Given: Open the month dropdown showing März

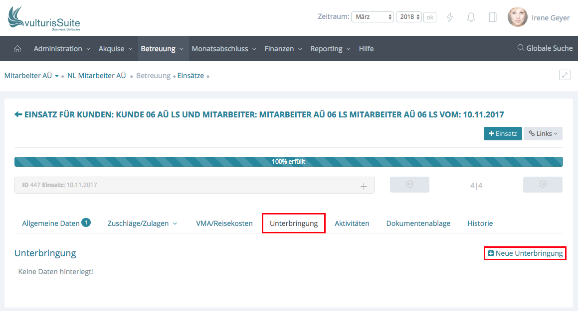Looking at the screenshot, I should (373, 17).
